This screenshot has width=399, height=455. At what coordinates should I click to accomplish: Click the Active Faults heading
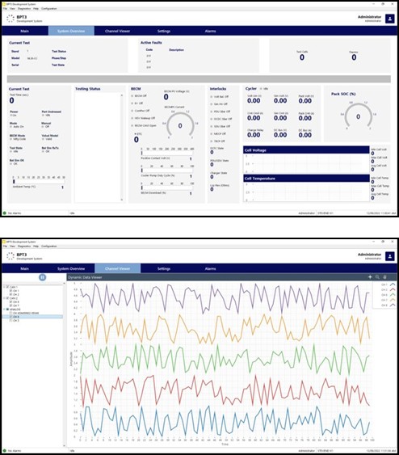151,43
